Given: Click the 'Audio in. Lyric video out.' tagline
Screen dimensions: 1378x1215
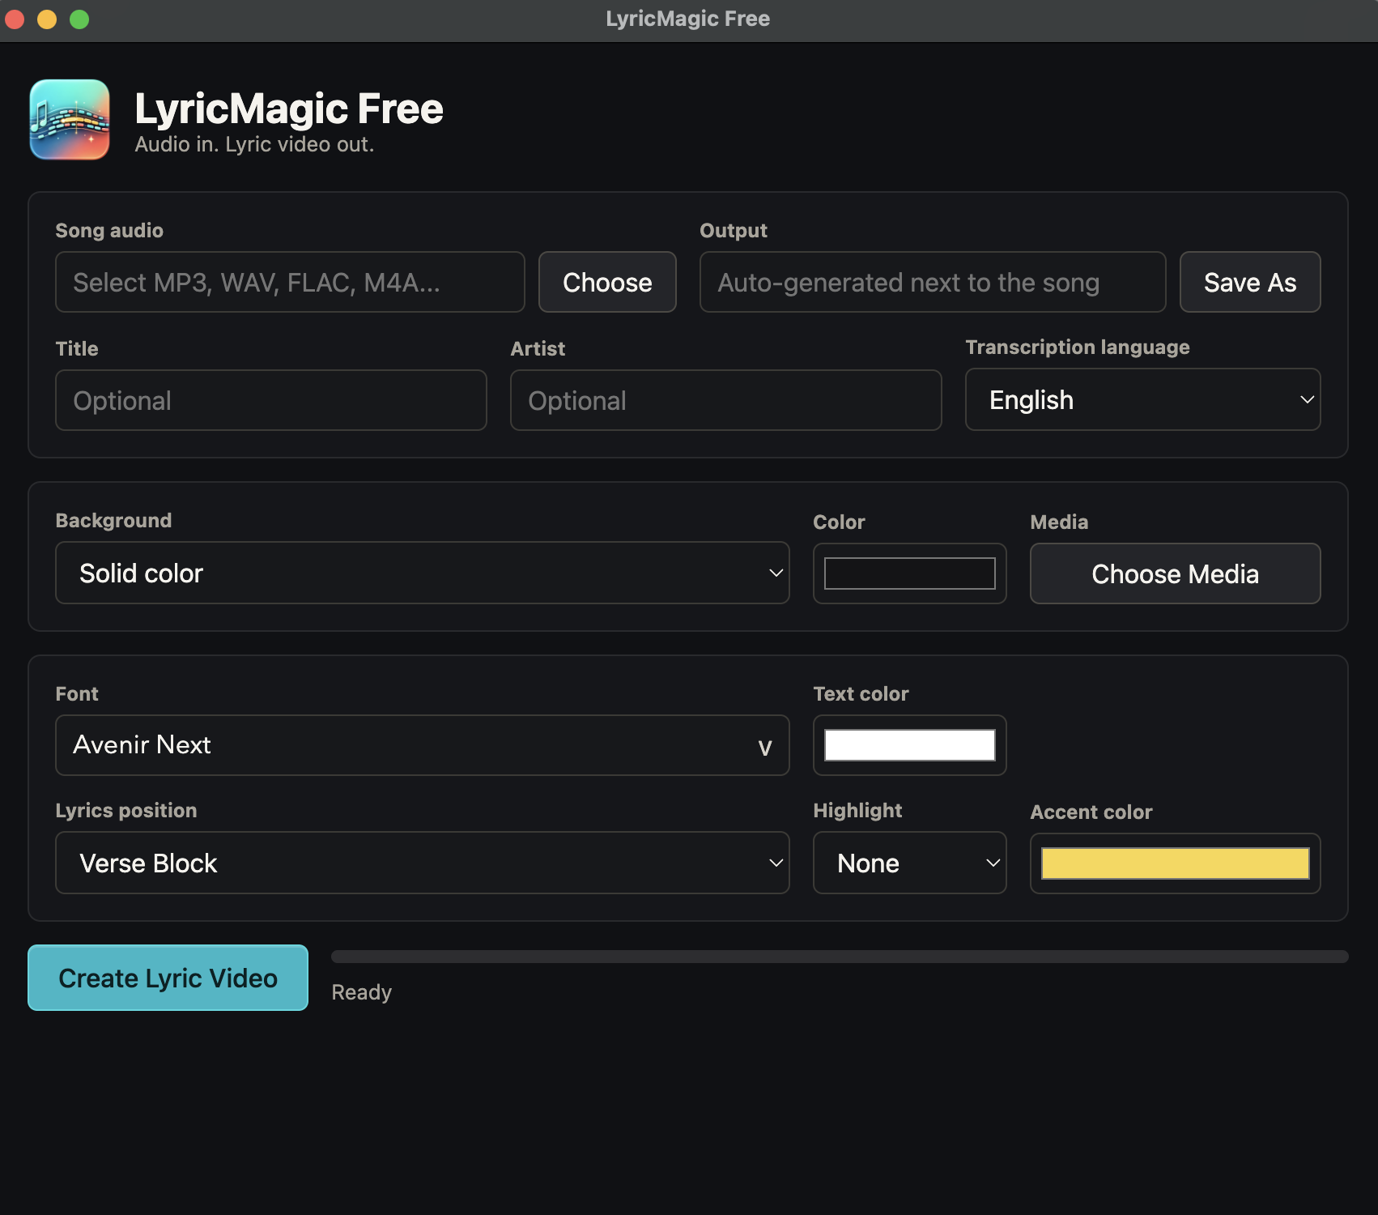Looking at the screenshot, I should click(254, 144).
